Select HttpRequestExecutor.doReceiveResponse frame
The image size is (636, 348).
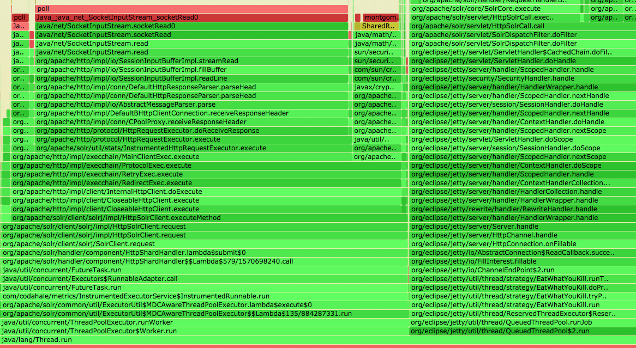click(191, 131)
